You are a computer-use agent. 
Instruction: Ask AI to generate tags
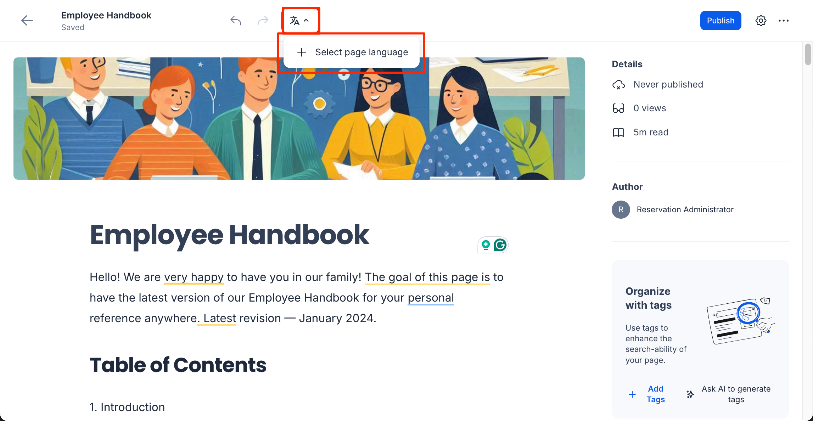729,394
